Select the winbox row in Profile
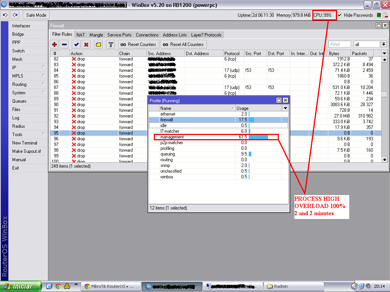Image resolution: width=390 pixels, height=292 pixels. (x=218, y=177)
